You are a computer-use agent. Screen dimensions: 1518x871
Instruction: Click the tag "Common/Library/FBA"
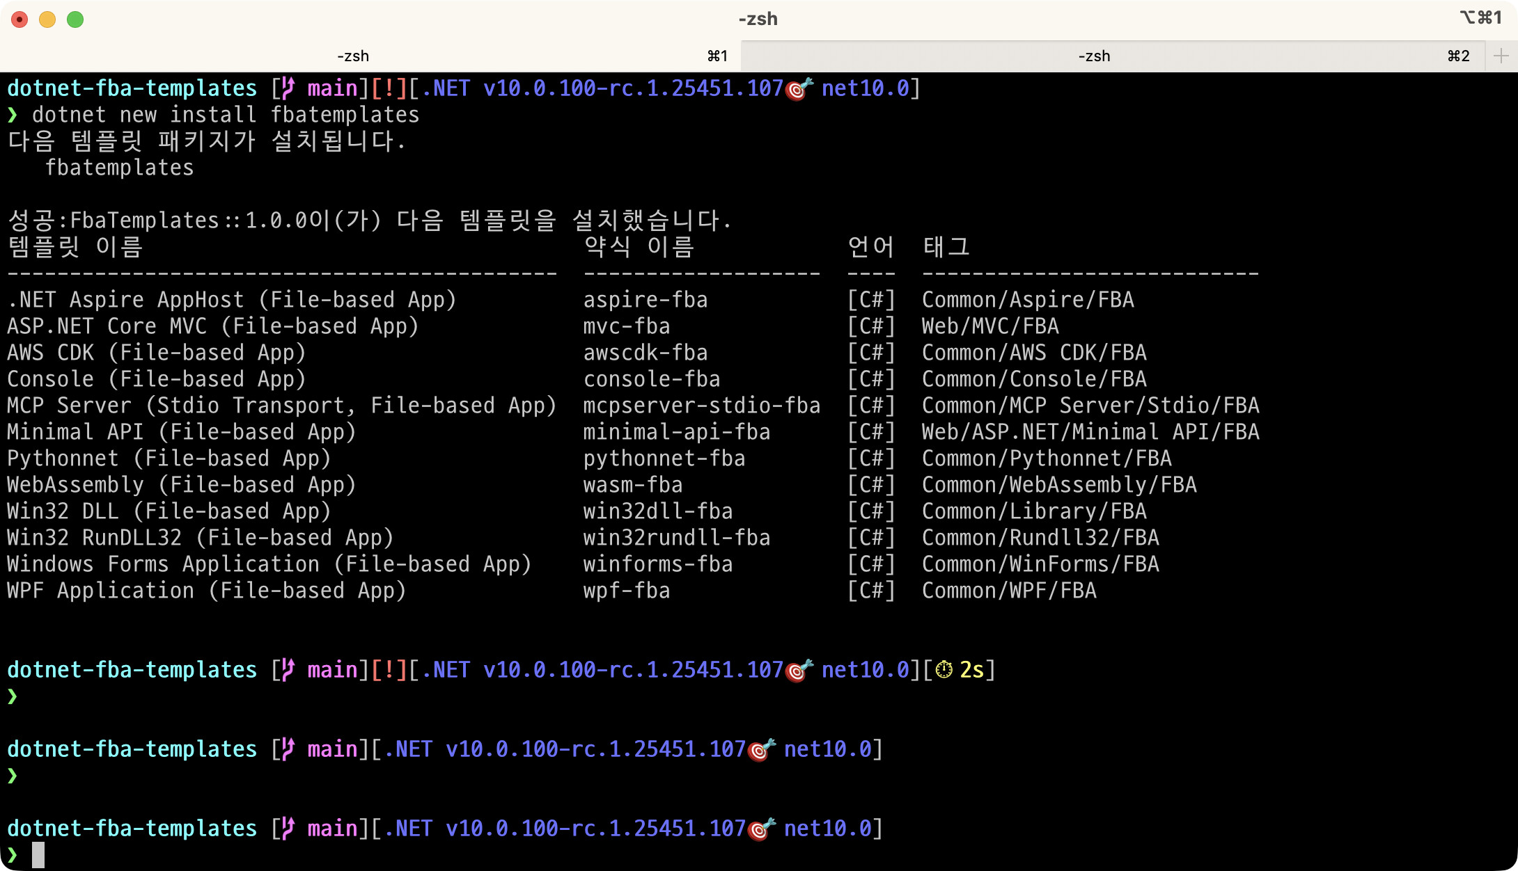pyautogui.click(x=1034, y=511)
